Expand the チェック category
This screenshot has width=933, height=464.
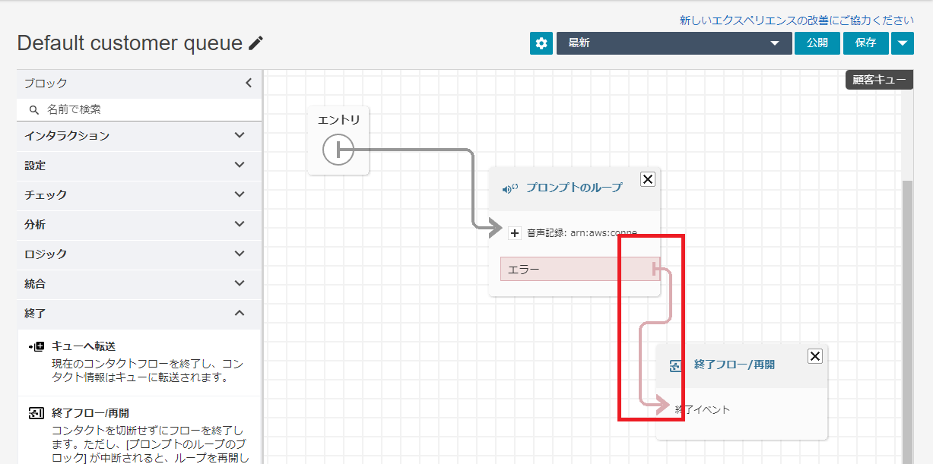pyautogui.click(x=139, y=195)
